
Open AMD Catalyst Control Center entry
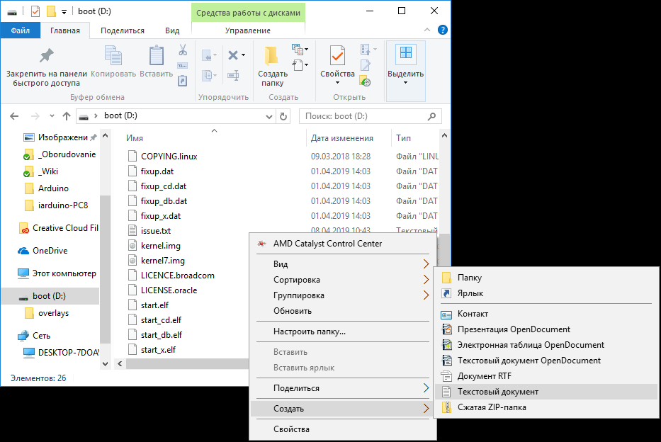(x=343, y=244)
